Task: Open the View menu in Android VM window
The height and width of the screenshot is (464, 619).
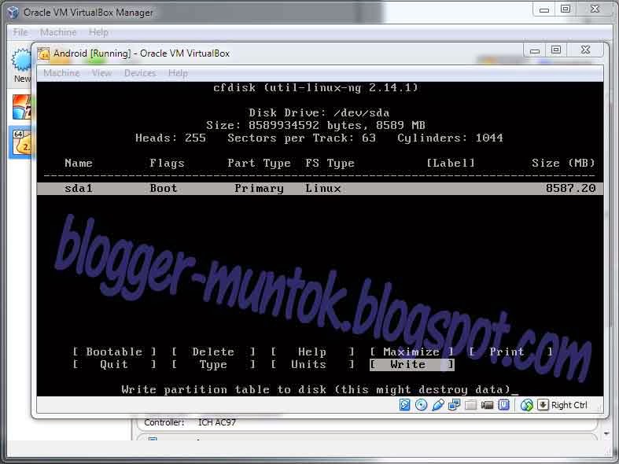Action: pyautogui.click(x=101, y=73)
